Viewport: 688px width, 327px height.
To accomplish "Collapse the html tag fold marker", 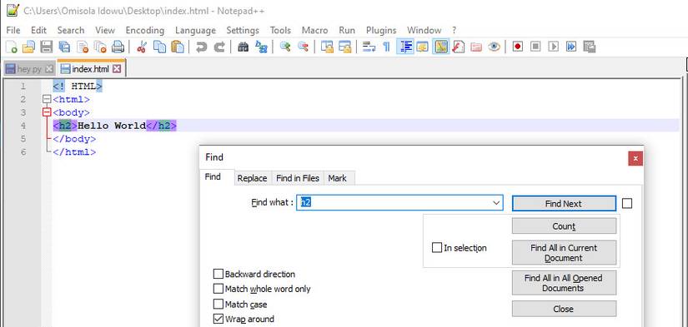I will (x=47, y=99).
